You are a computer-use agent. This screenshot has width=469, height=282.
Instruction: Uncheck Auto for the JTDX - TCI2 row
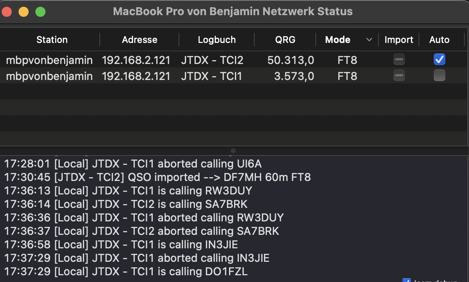(x=440, y=59)
